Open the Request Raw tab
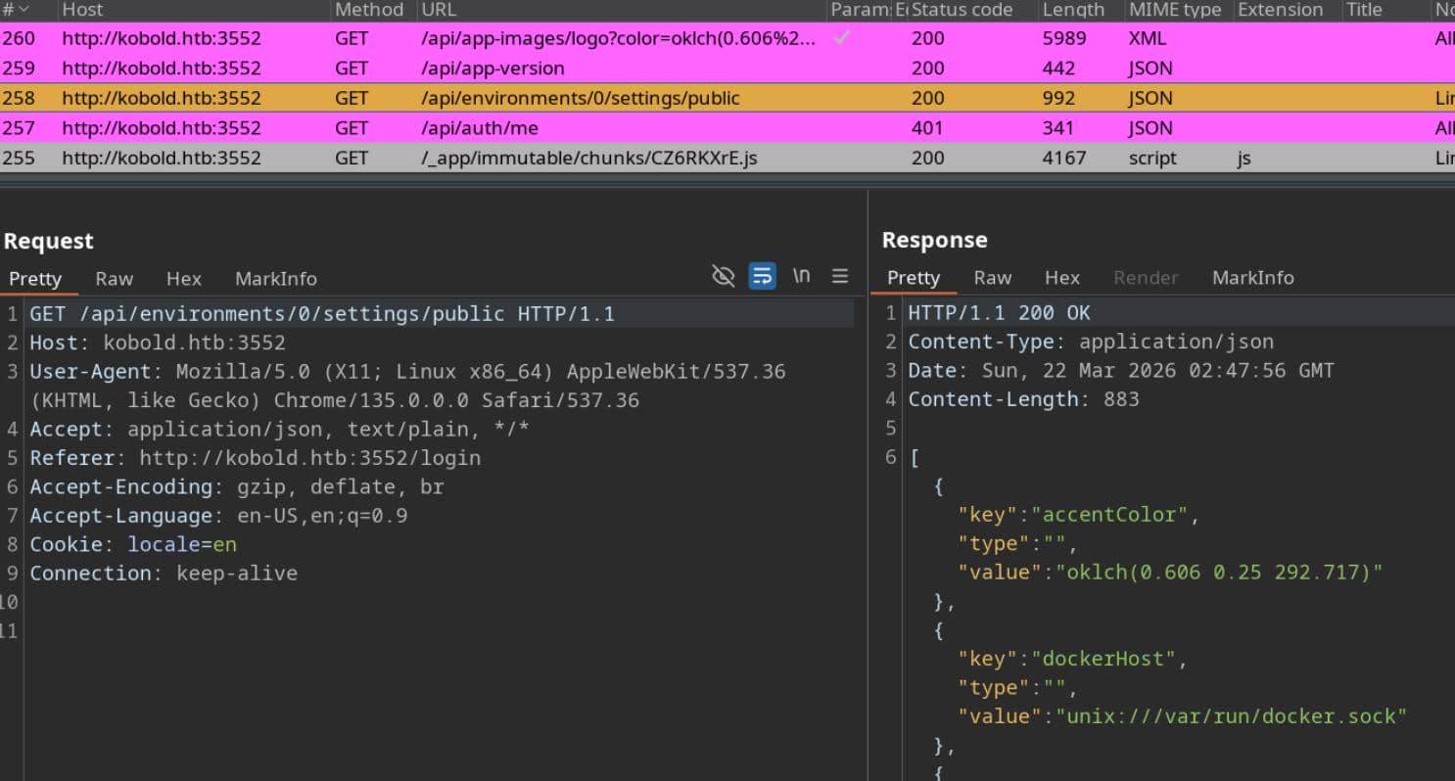 pyautogui.click(x=114, y=279)
